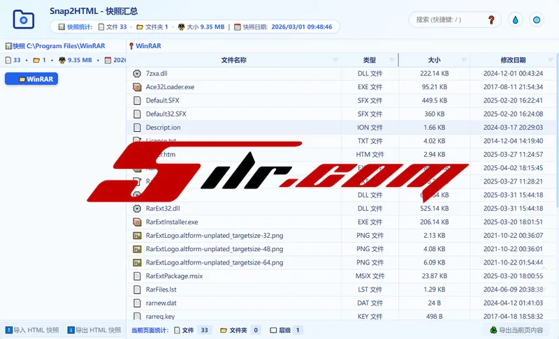Click the globe language icon

537,20
